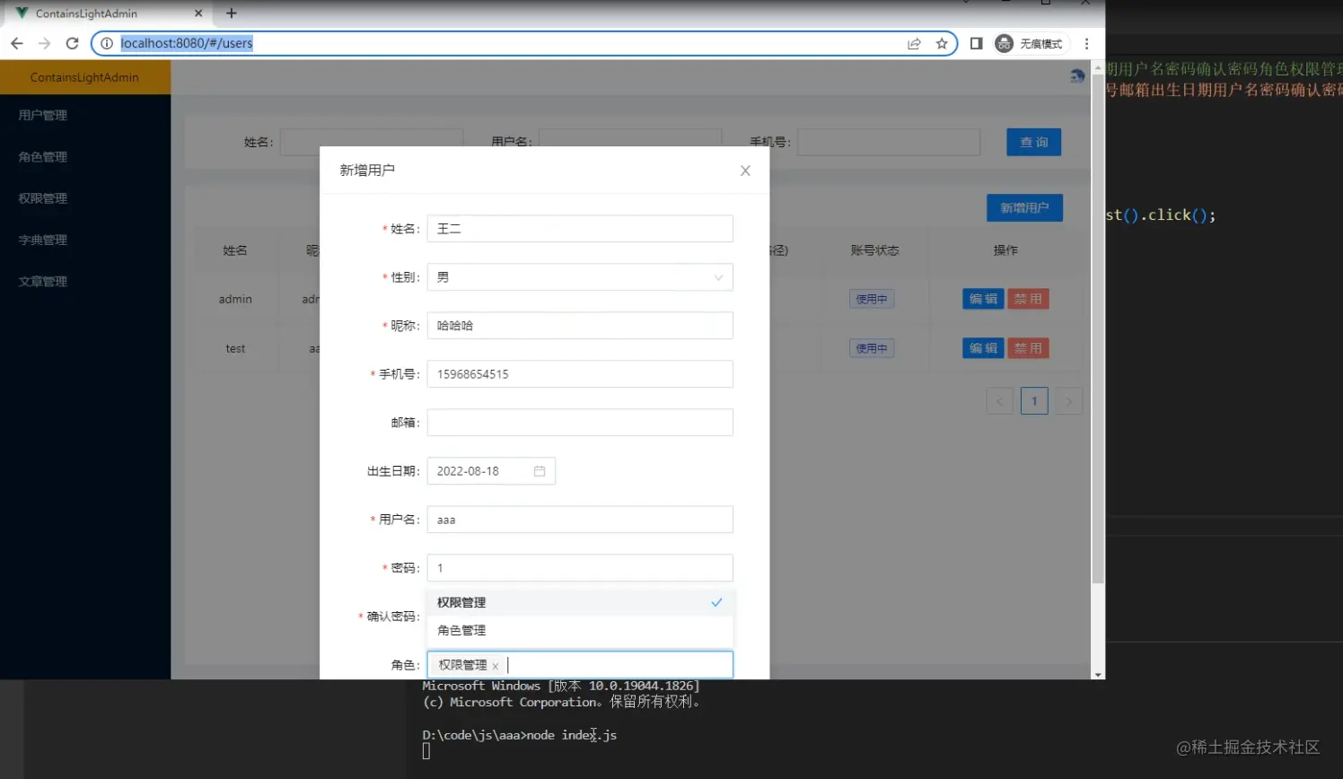
Task: Close the 新增用户 dialog with X
Action: point(745,171)
